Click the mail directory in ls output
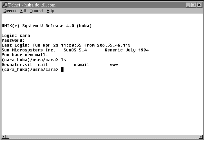Image resolution: width=205 pixels, height=141 pixels. (x=43, y=65)
